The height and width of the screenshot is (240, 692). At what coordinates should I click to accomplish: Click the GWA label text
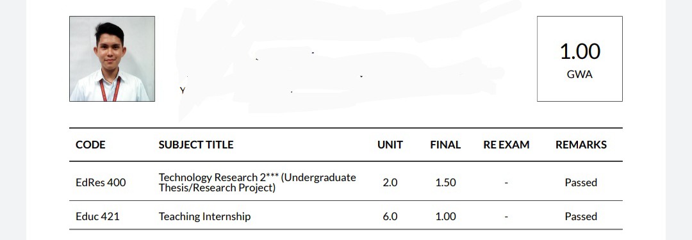579,74
